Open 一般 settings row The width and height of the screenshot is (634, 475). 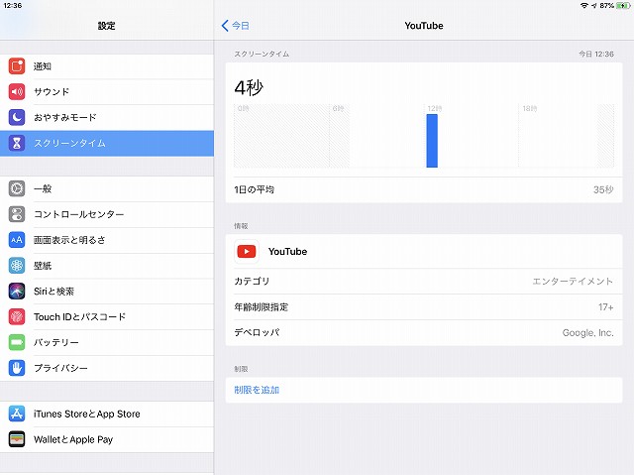pyautogui.click(x=107, y=188)
